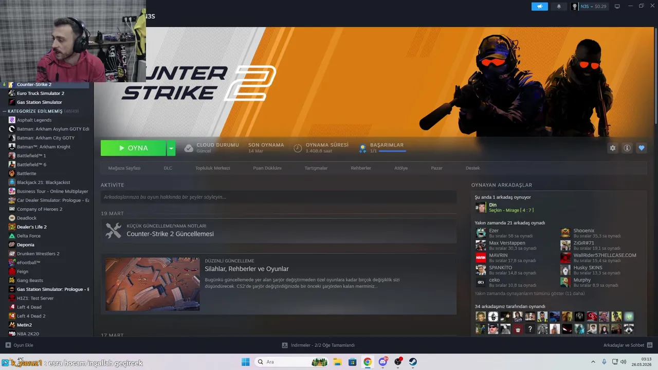Open the N3S account dropdown

coord(589,6)
